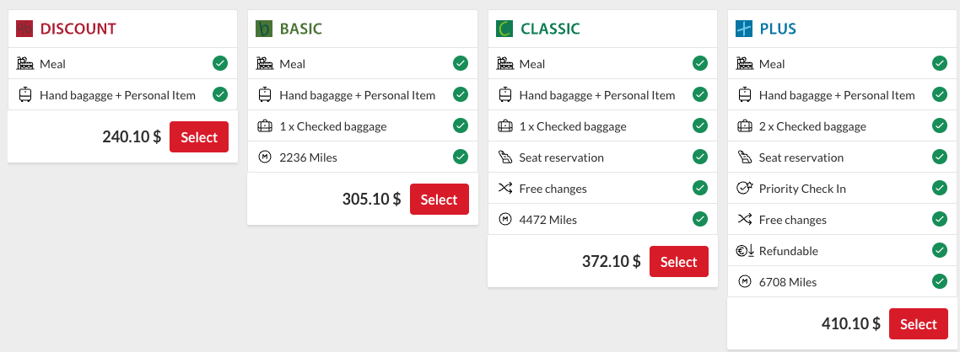Click the green checkmark beside 2236 Miles

461,157
